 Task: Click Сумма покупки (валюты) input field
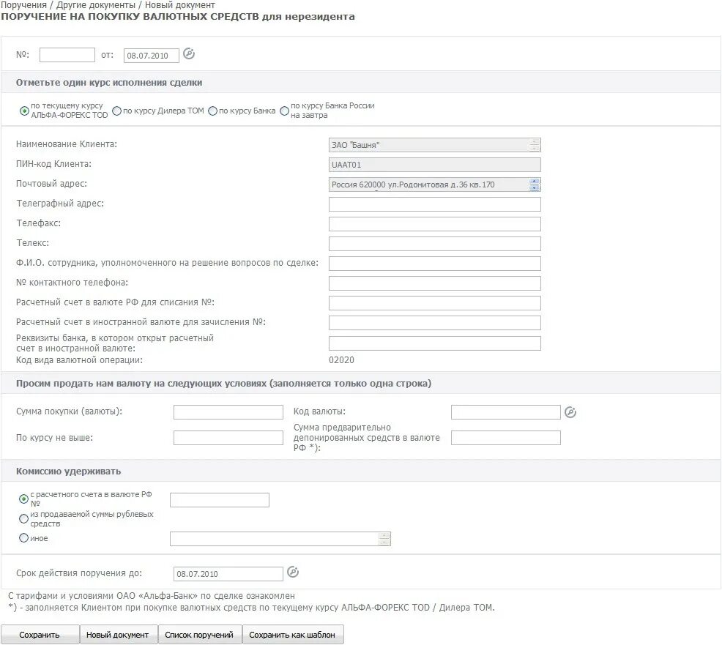click(x=228, y=412)
